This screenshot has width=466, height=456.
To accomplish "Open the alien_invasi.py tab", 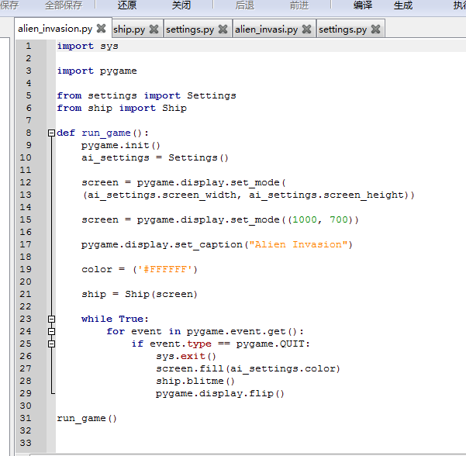I will coord(268,29).
